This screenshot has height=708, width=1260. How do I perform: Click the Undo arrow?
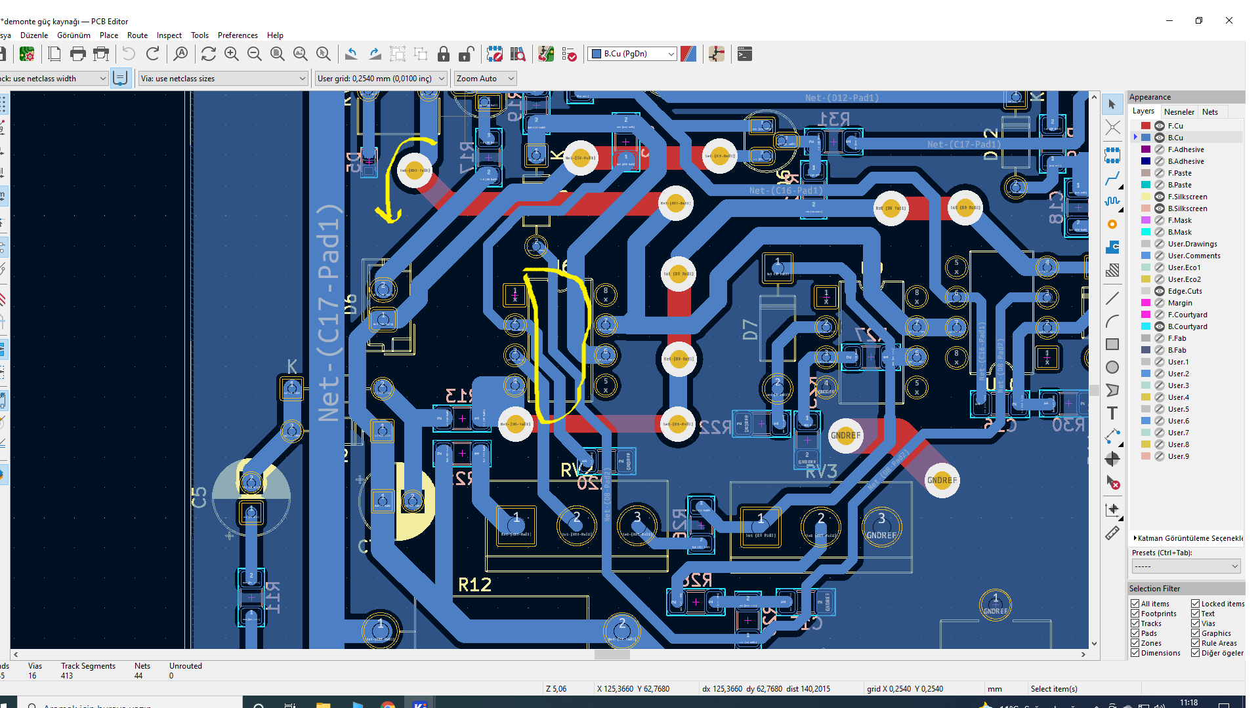coord(129,54)
